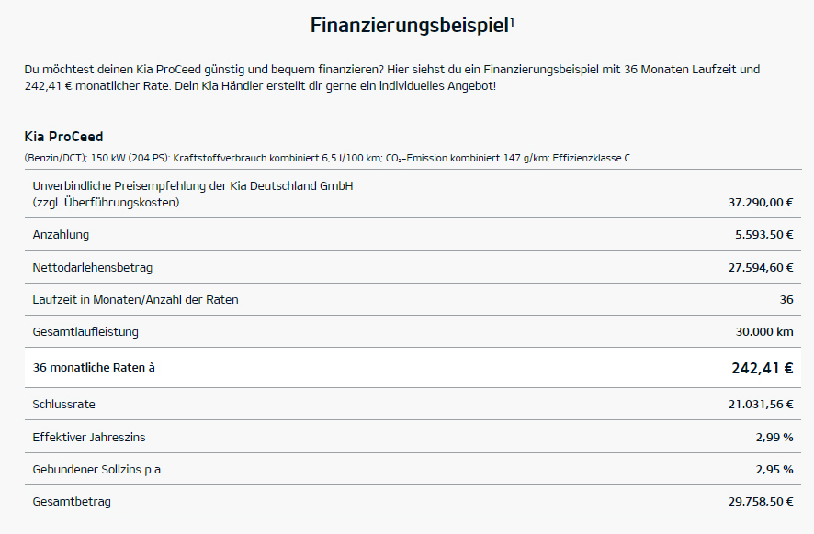Click the 30.000 km mileage value
This screenshot has height=534, width=814.
click(x=764, y=332)
